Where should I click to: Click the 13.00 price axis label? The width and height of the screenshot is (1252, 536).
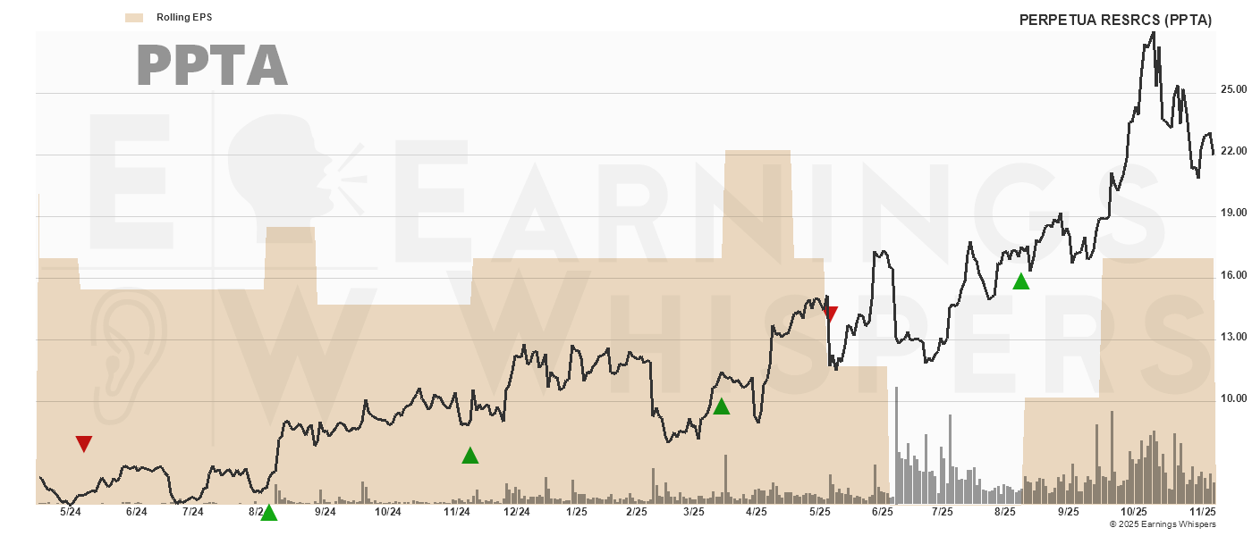point(1234,337)
